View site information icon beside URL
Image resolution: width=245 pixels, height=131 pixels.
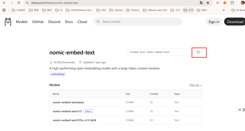[27, 3]
